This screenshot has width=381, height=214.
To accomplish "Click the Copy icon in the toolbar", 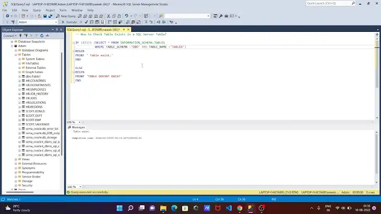I will pos(114,16).
